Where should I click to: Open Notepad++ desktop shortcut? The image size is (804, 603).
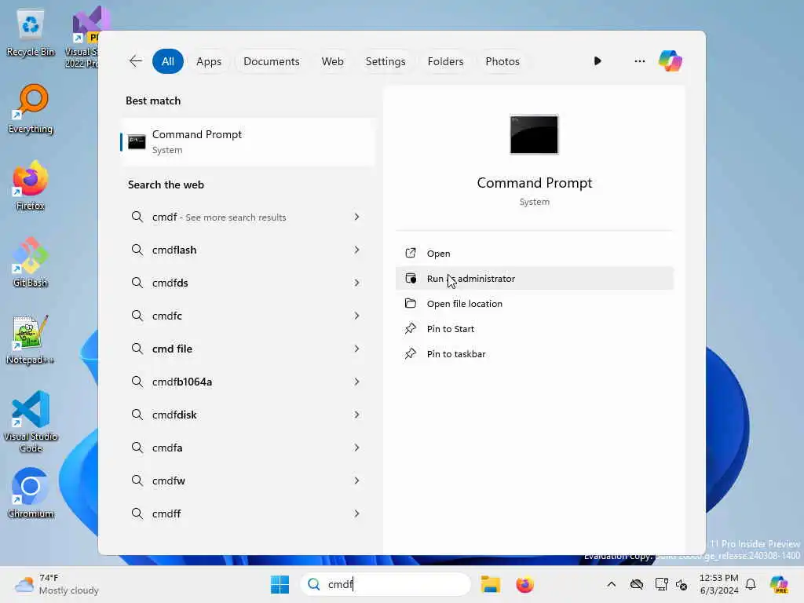pyautogui.click(x=31, y=339)
